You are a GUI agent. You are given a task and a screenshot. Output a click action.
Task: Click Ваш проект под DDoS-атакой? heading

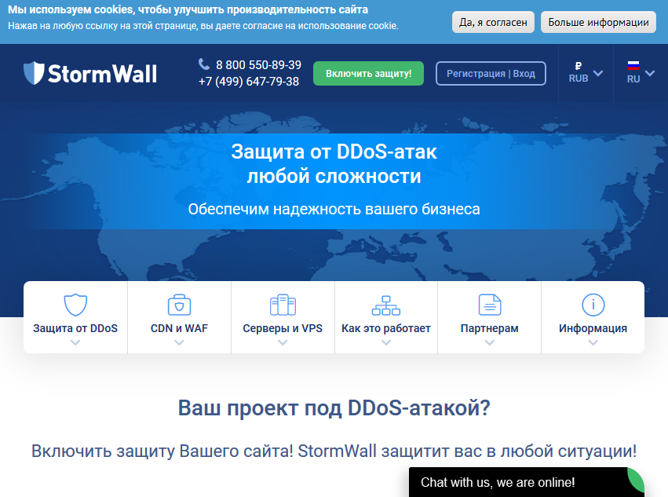[334, 408]
